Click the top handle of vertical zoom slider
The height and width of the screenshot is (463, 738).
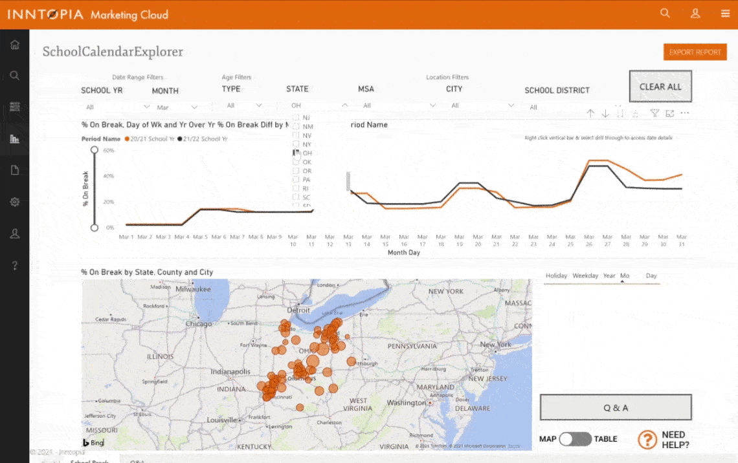(x=95, y=149)
